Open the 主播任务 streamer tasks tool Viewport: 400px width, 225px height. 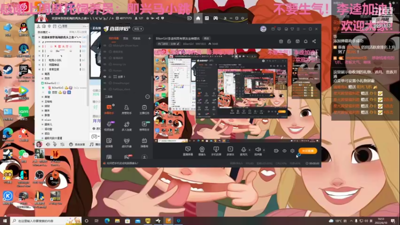click(x=144, y=109)
